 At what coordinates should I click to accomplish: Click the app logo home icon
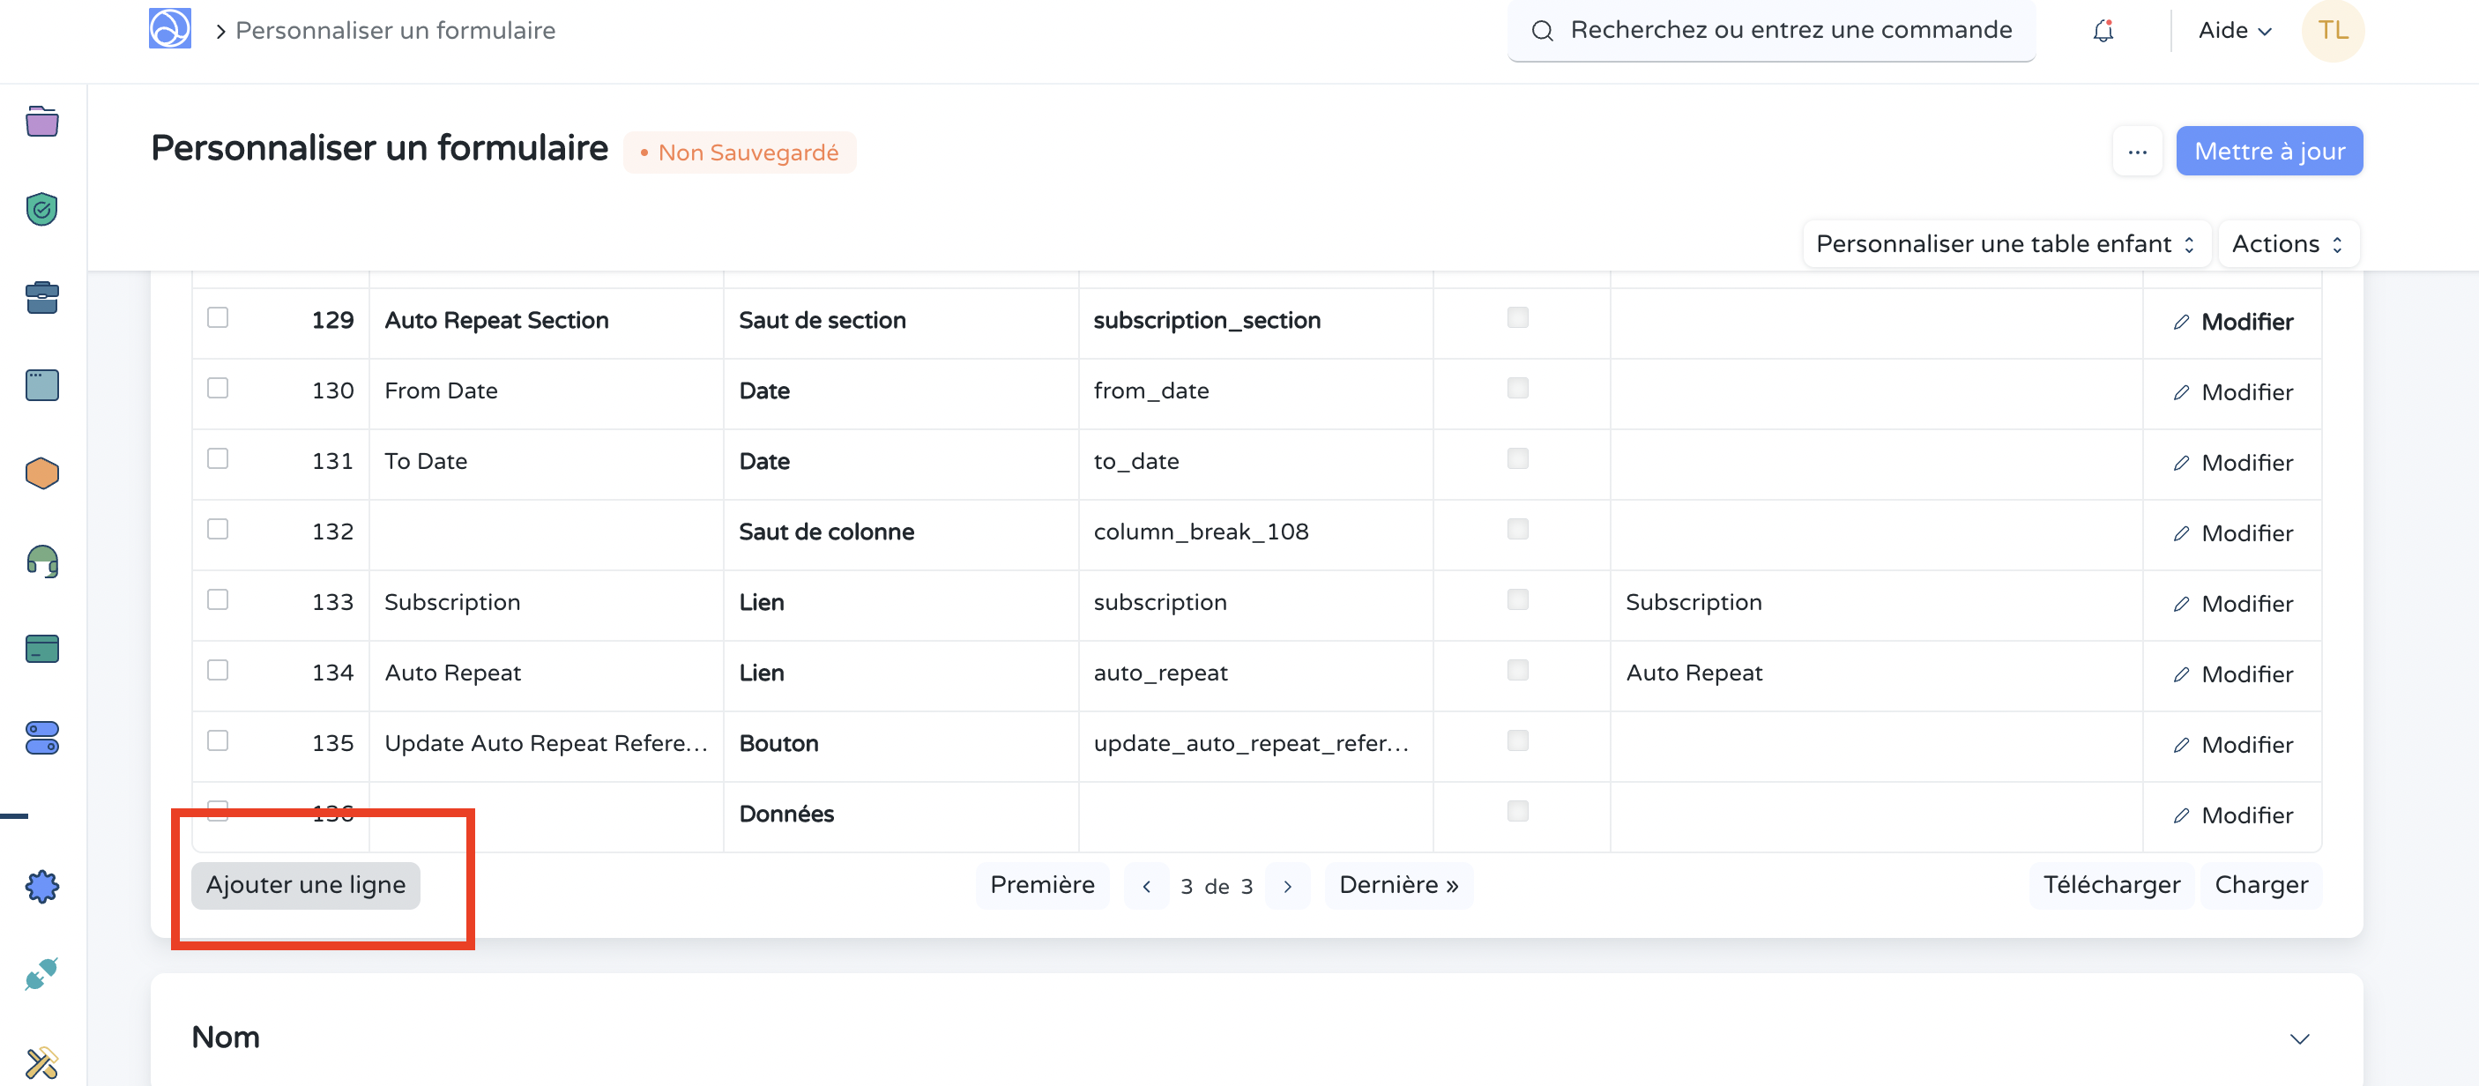point(169,29)
